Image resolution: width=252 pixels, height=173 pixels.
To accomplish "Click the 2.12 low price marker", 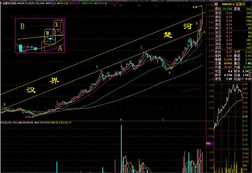I will point(27,117).
